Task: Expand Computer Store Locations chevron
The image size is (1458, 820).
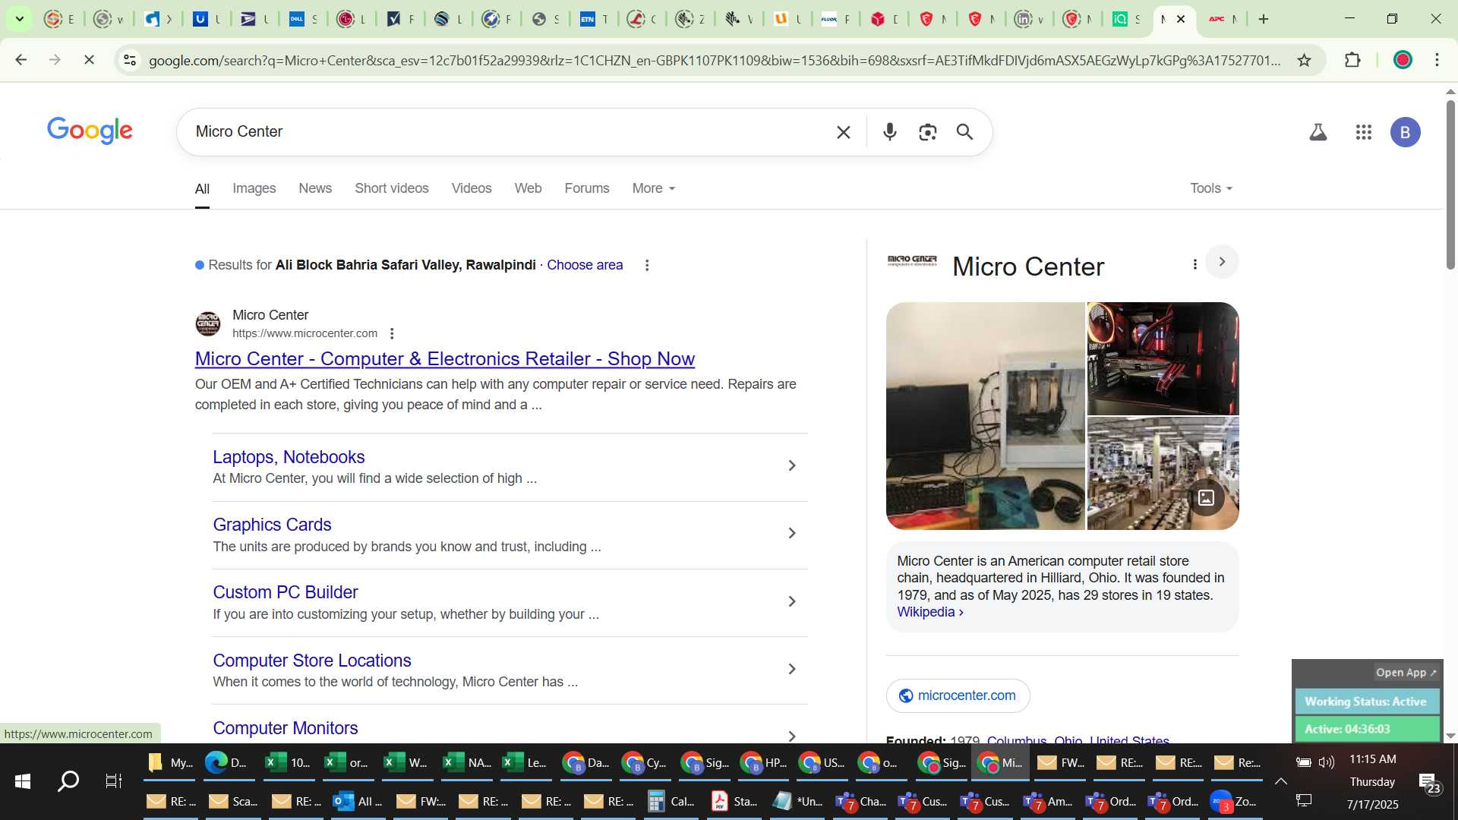Action: pyautogui.click(x=791, y=669)
